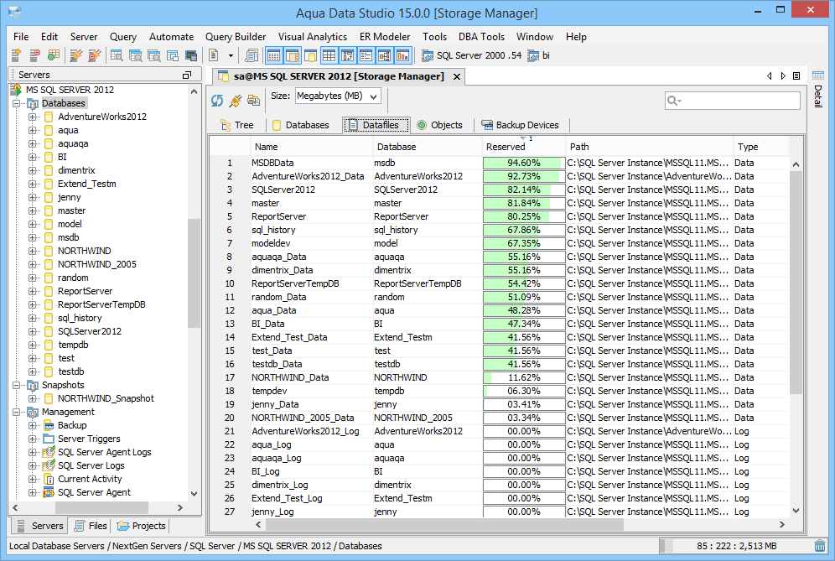Viewport: 835px width, 561px height.
Task: Click the bi server shortcut icon
Action: (533, 55)
